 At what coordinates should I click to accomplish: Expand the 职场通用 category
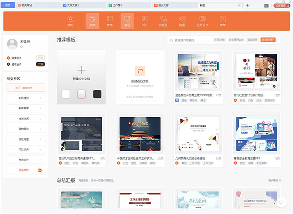(26, 98)
